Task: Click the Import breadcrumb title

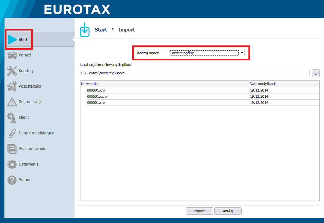Action: pos(126,30)
